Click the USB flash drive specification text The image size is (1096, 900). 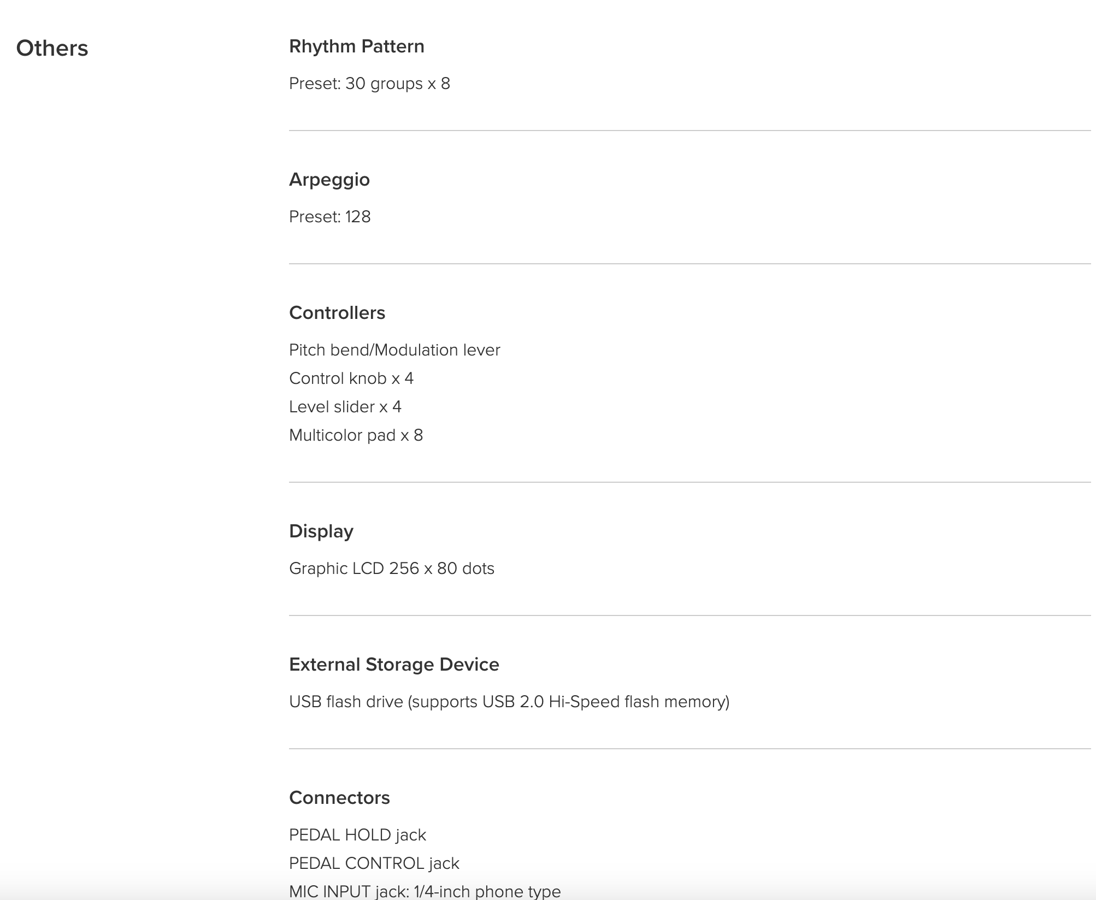point(509,702)
